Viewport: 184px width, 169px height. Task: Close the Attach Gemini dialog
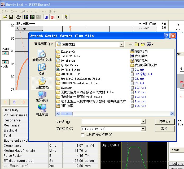(x=173, y=36)
